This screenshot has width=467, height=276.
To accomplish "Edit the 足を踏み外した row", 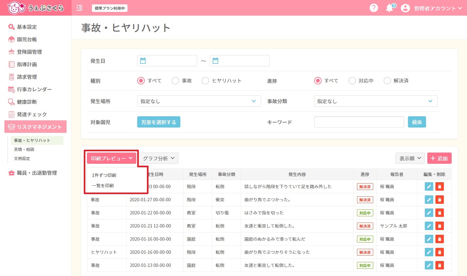I will 429,187.
